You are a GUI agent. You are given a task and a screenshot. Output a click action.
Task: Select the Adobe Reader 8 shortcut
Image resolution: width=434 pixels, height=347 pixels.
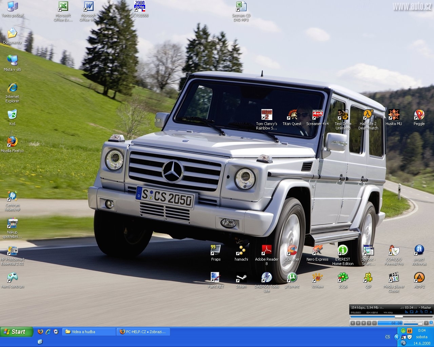pyautogui.click(x=267, y=256)
